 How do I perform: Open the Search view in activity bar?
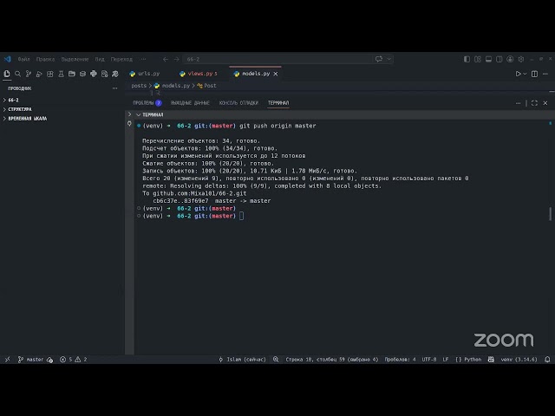tap(17, 74)
